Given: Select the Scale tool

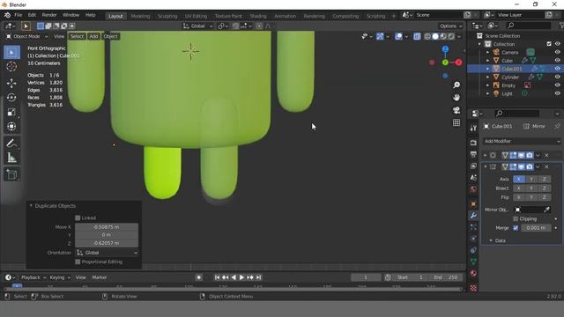Looking at the screenshot, I should pyautogui.click(x=11, y=112).
